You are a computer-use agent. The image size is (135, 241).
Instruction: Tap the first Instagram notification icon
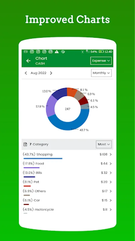point(32,52)
